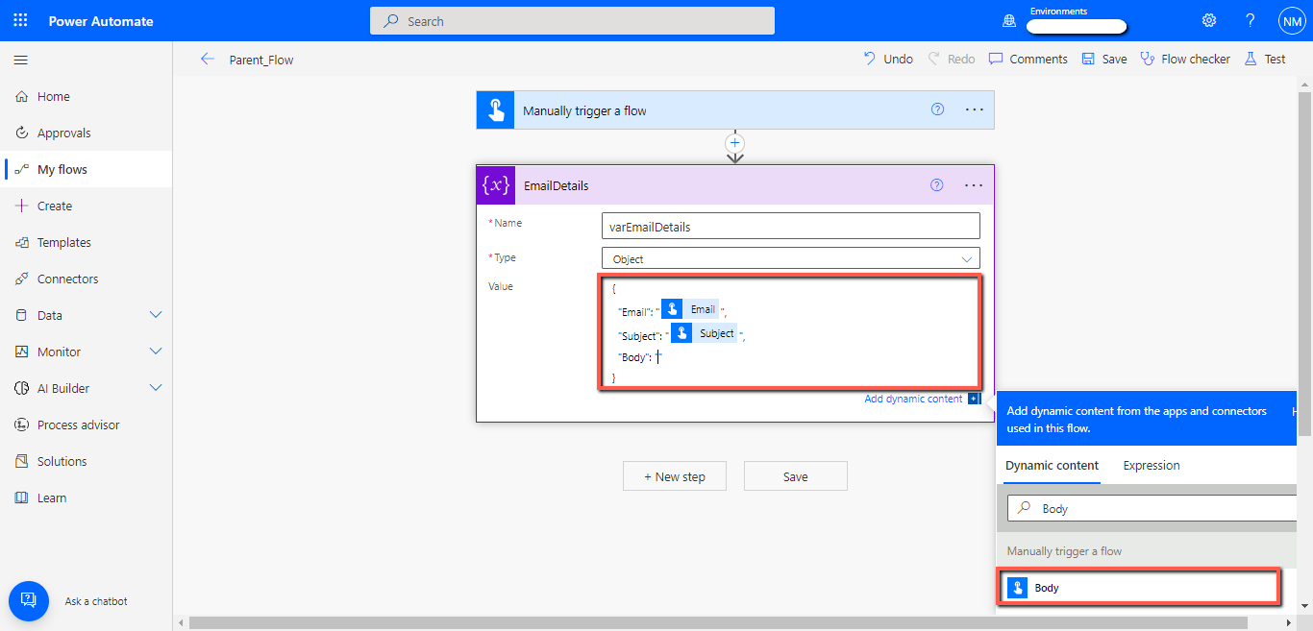
Task: Click the Process advisor icon
Action: [22, 425]
